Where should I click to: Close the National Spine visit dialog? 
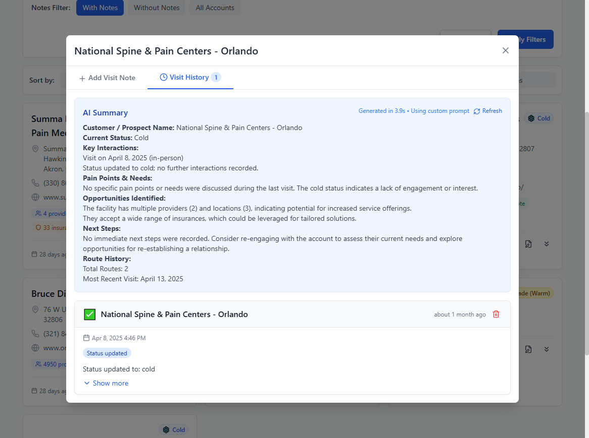pyautogui.click(x=505, y=50)
